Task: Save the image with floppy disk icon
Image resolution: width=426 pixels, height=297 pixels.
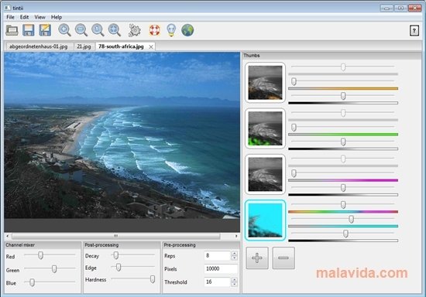Action: point(29,30)
